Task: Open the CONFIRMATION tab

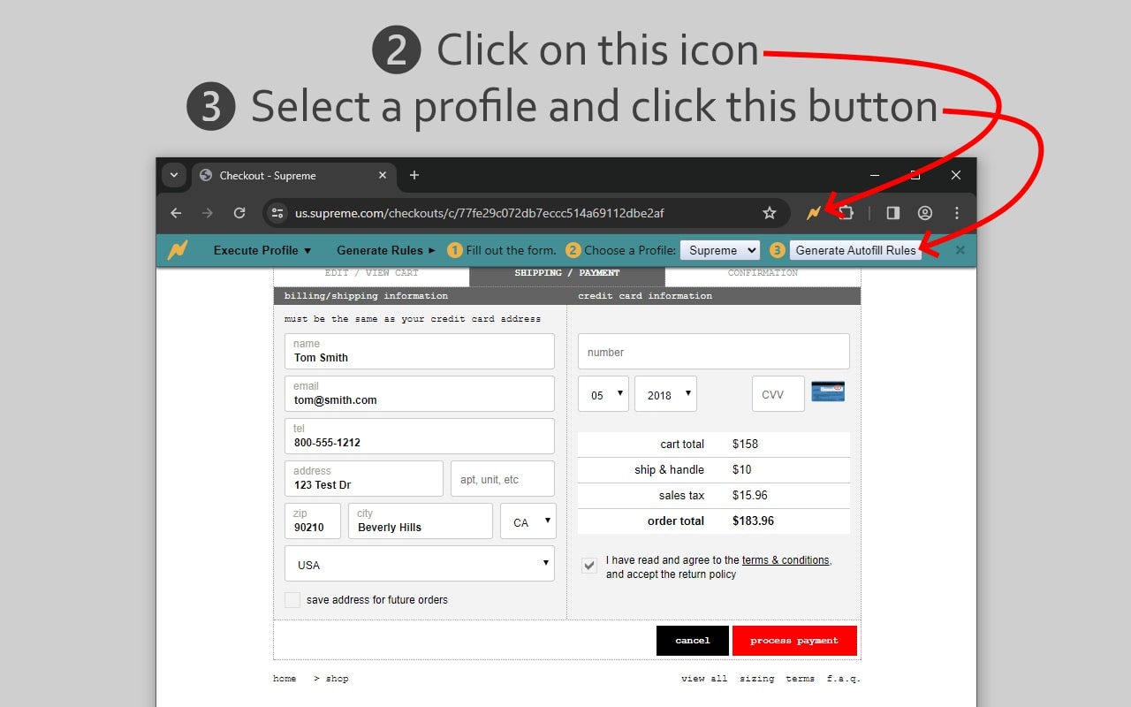Action: click(x=762, y=273)
